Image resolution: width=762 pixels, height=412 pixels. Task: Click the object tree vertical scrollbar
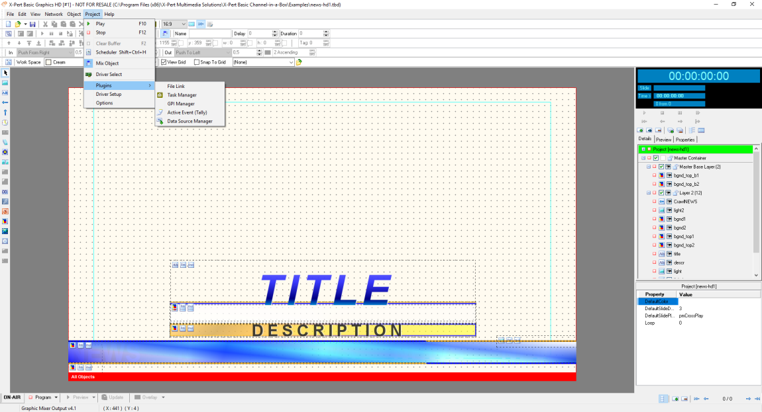[756, 212]
